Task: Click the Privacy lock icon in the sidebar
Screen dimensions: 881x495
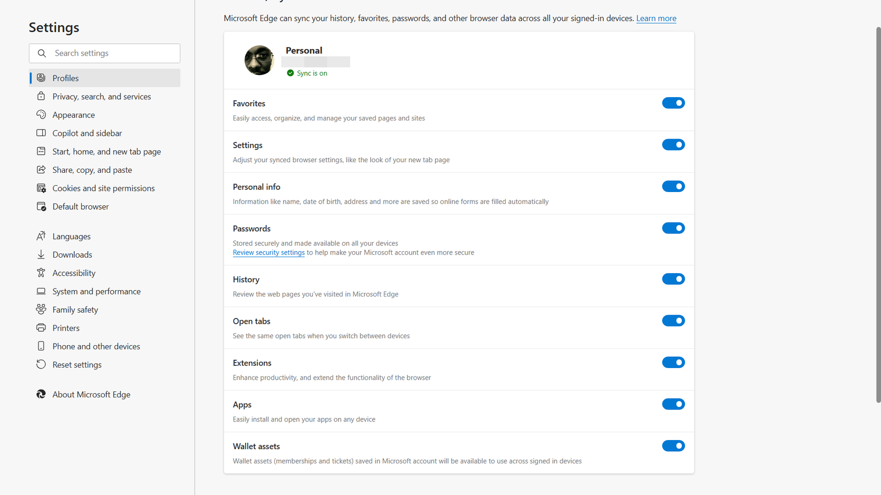Action: (x=41, y=97)
